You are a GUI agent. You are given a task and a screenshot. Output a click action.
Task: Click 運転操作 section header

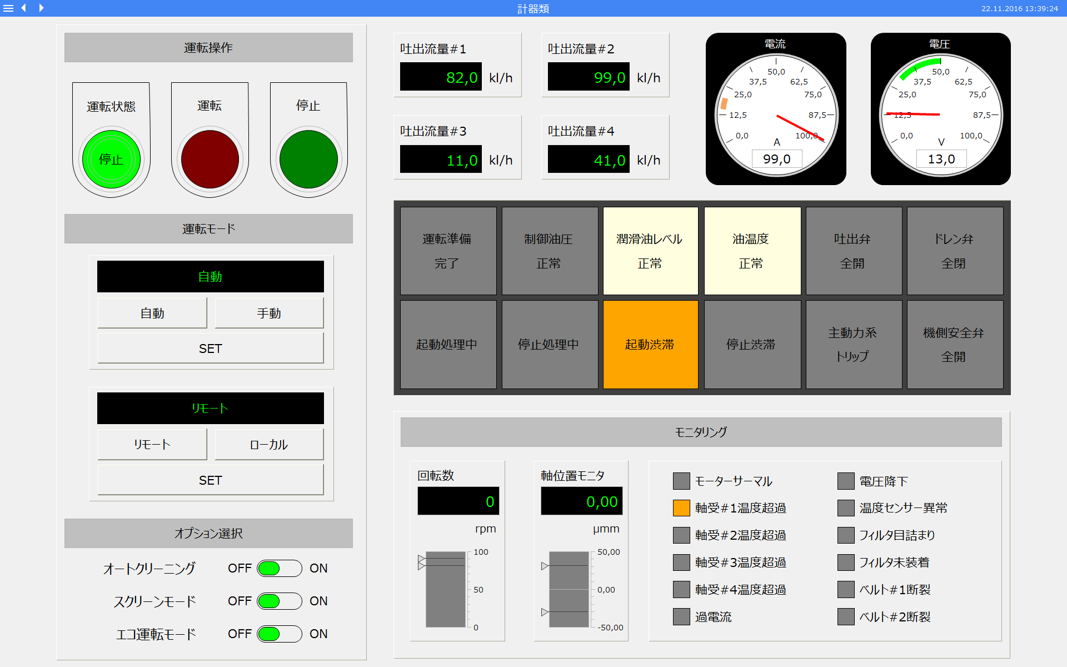point(208,48)
